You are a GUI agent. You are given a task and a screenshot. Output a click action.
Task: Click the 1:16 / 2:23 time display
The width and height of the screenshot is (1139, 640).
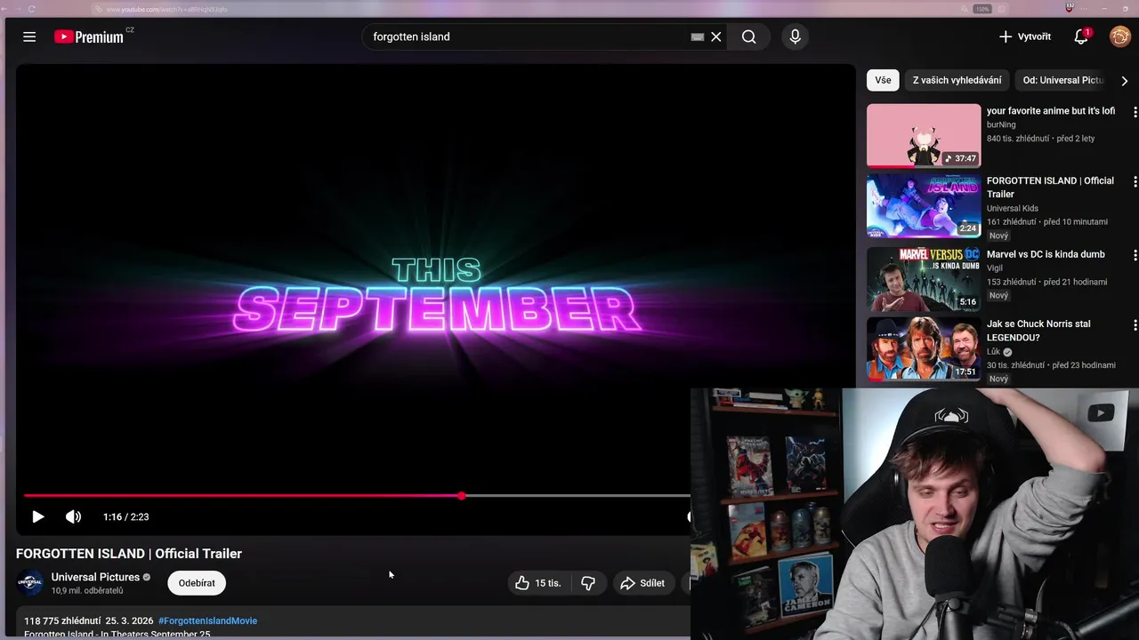click(x=125, y=516)
